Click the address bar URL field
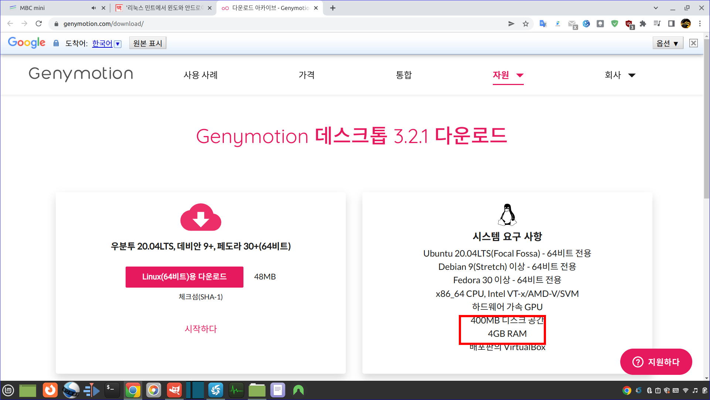Viewport: 710px width, 400px height. click(x=259, y=24)
